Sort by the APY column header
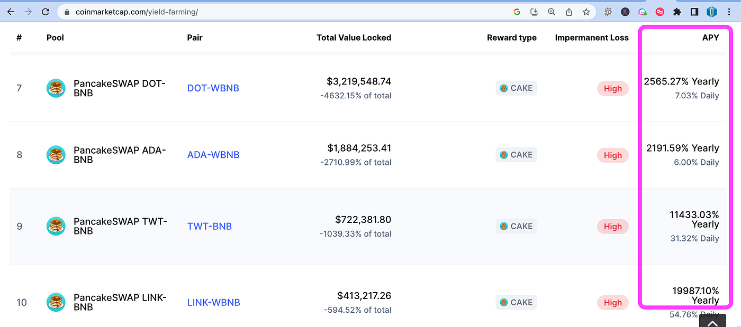The height and width of the screenshot is (327, 741). 710,38
